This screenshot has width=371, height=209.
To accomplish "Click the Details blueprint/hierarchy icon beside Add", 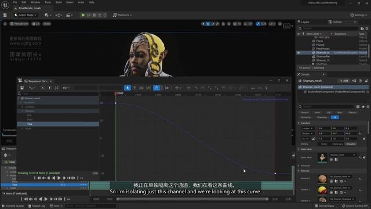I will pyautogui.click(x=354, y=81).
